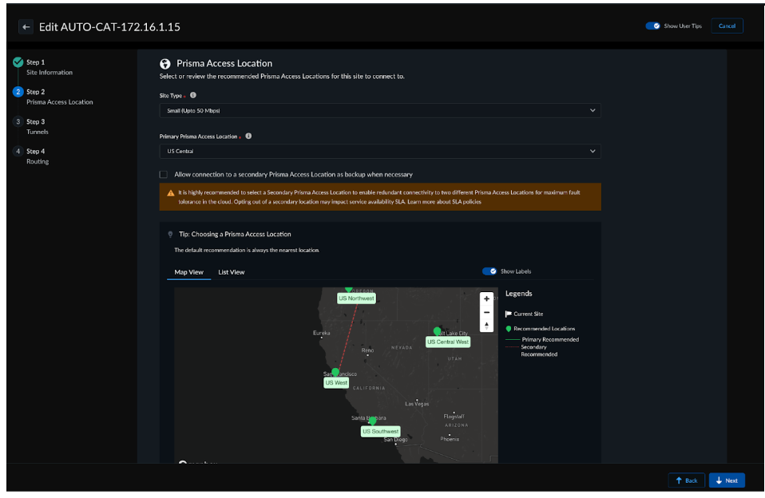
Task: Open the Primary Prisma Access Location dropdown
Action: click(380, 151)
